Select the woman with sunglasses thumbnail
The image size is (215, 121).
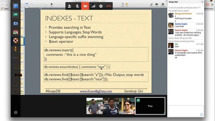tap(127, 106)
